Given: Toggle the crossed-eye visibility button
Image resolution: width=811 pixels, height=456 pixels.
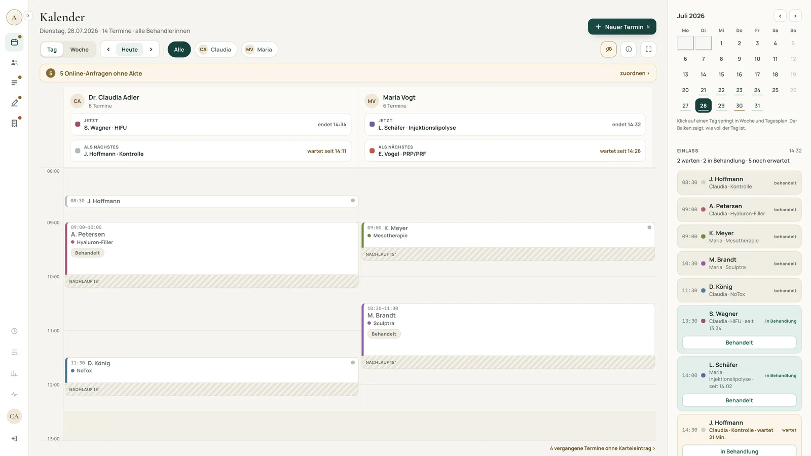Looking at the screenshot, I should [609, 49].
